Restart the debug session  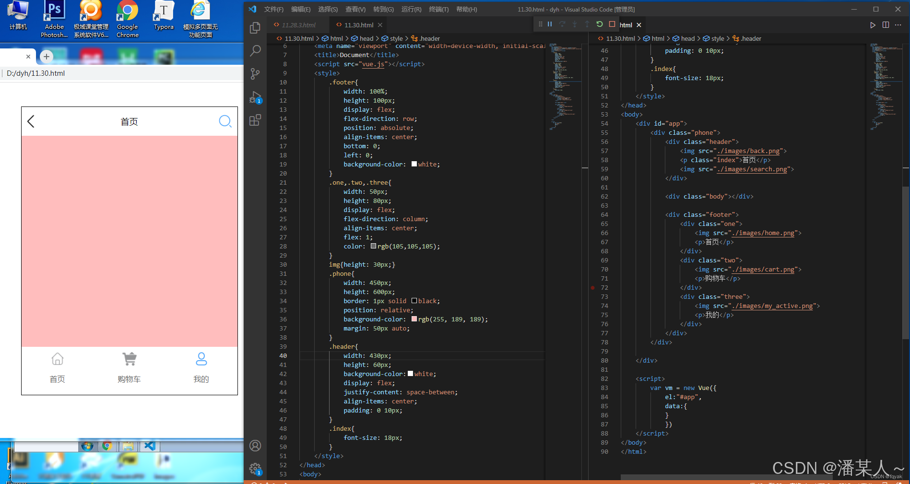coord(600,24)
